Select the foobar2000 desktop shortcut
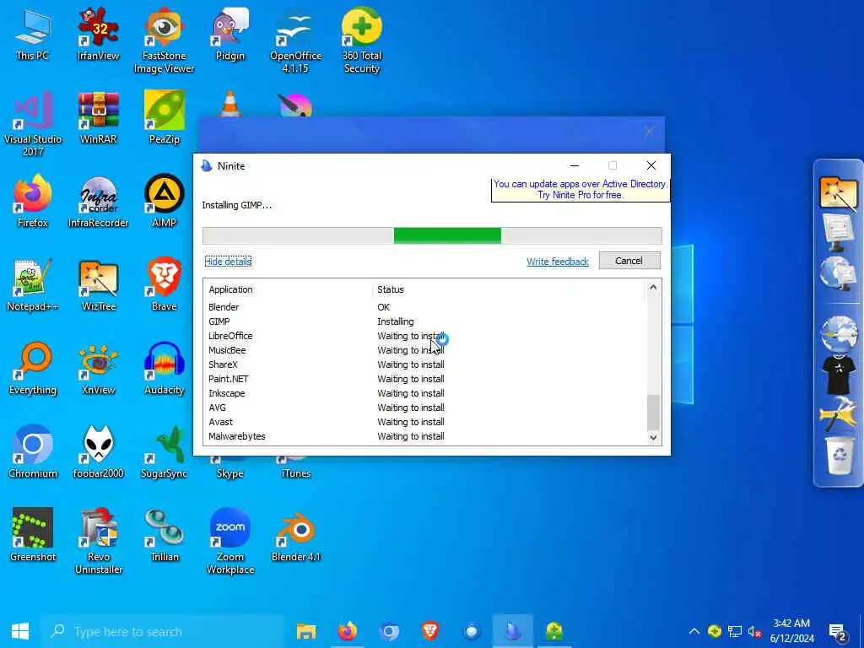Viewport: 864px width, 648px height. 98,452
